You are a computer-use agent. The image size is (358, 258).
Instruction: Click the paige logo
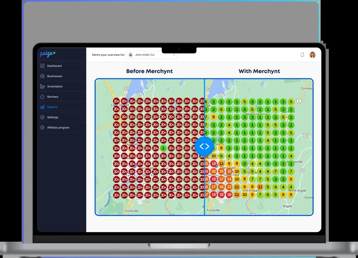(x=47, y=54)
